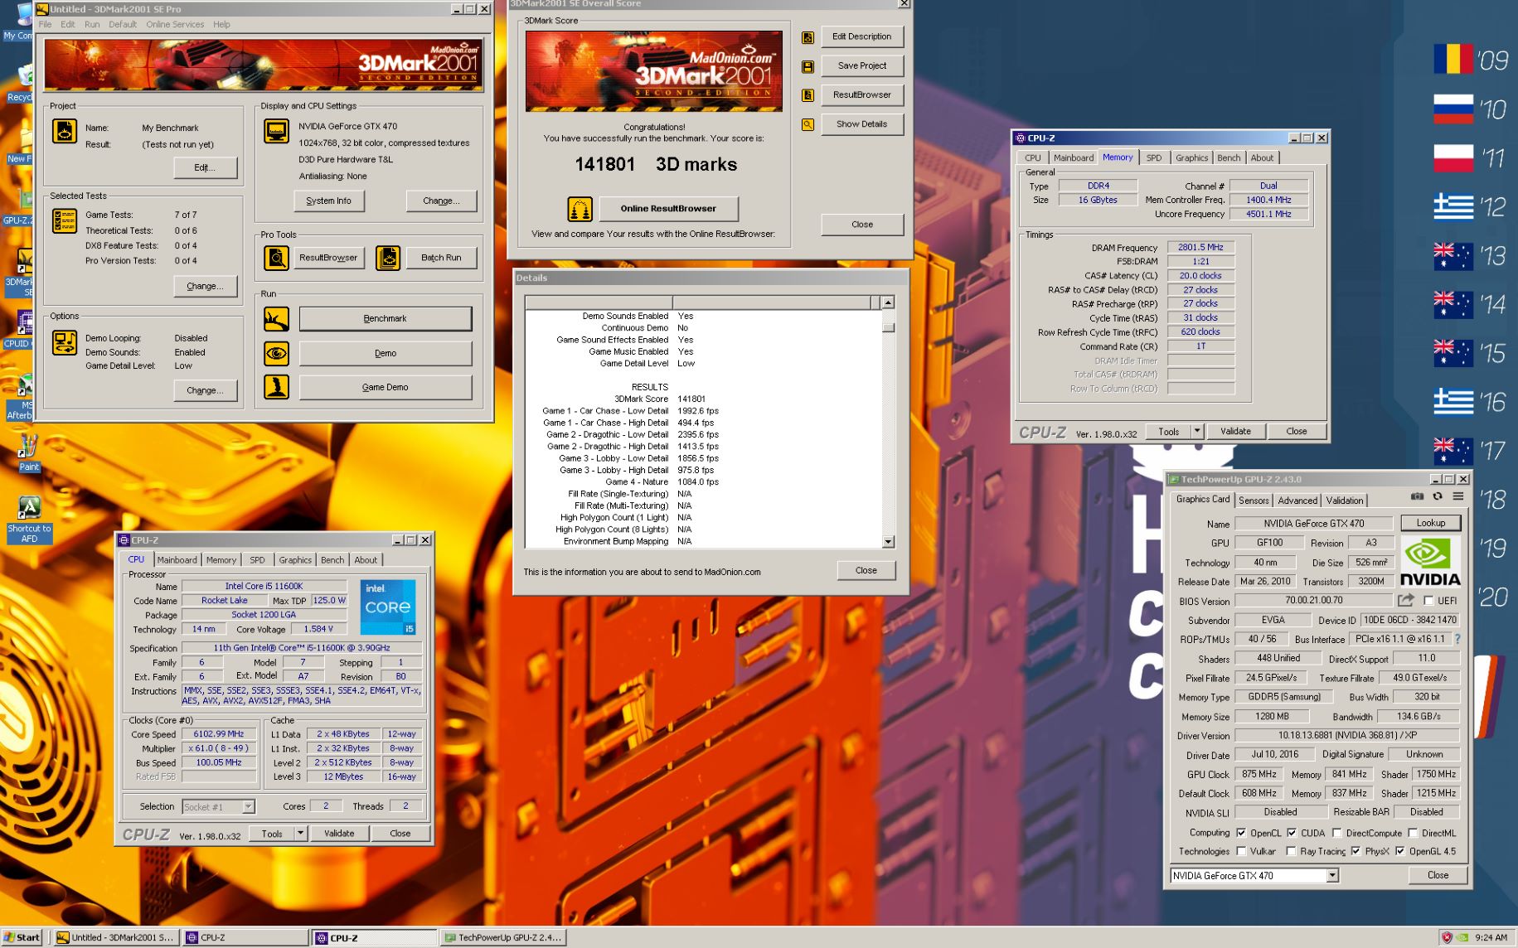The width and height of the screenshot is (1518, 948).
Task: Click the 3DMark2001 banner in score window
Action: tap(653, 71)
